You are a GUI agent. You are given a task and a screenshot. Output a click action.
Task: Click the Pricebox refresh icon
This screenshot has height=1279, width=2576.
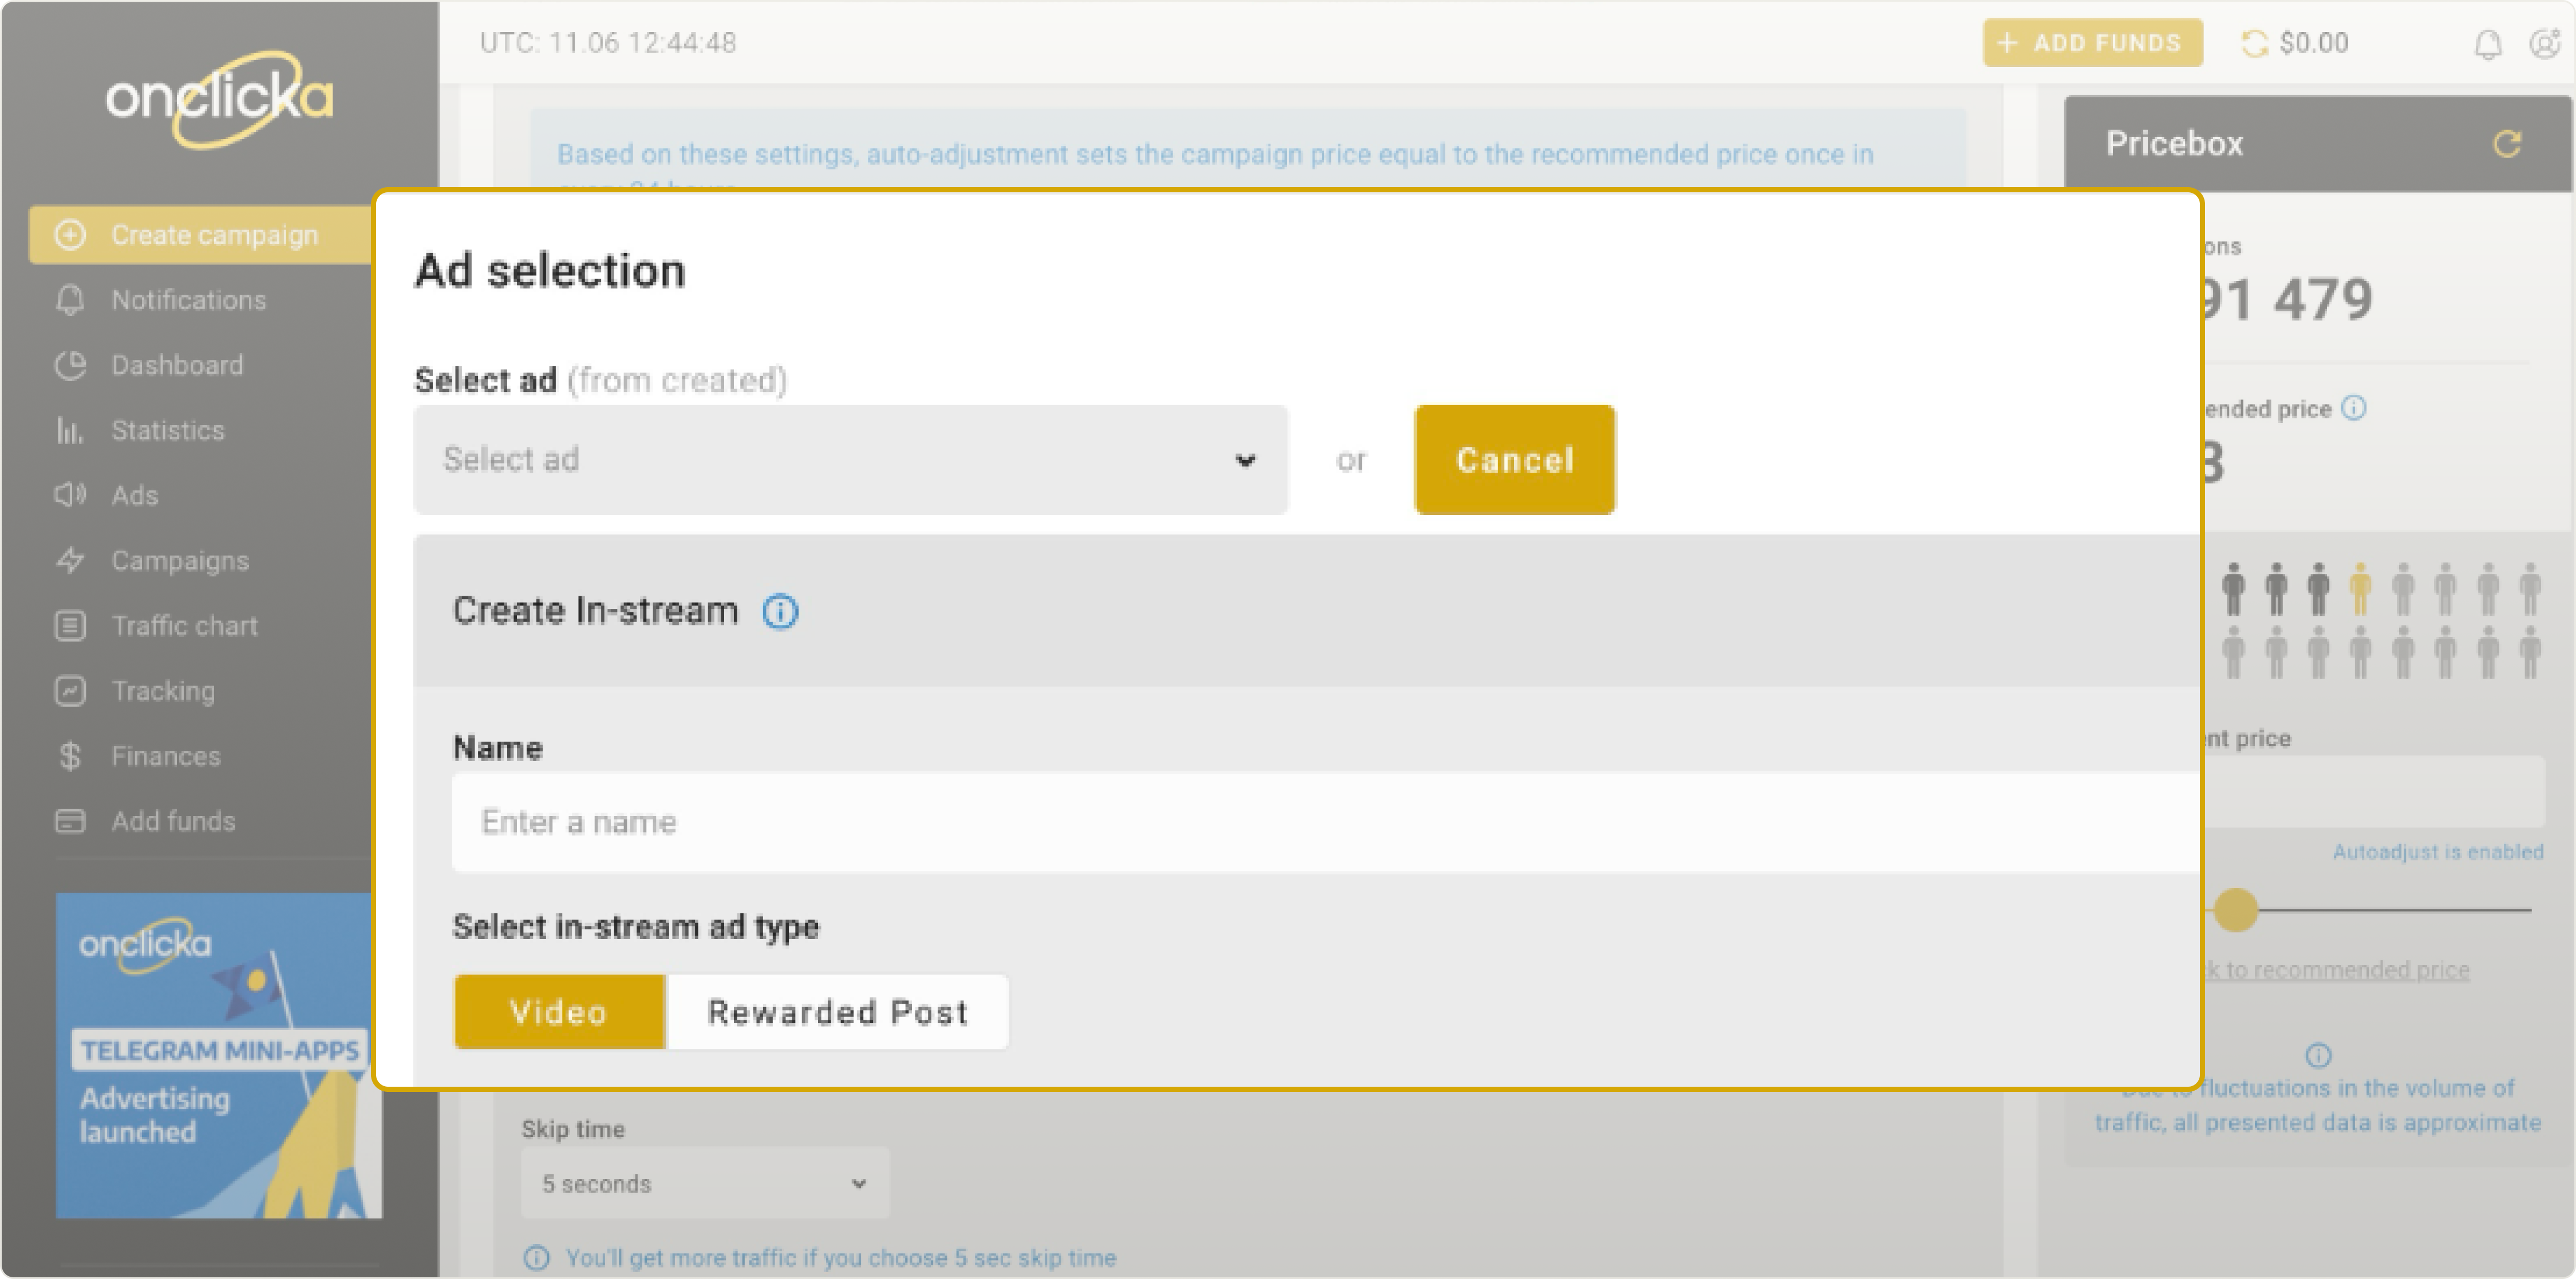[x=2508, y=144]
